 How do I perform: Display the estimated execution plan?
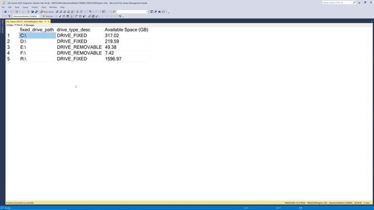coord(64,16)
